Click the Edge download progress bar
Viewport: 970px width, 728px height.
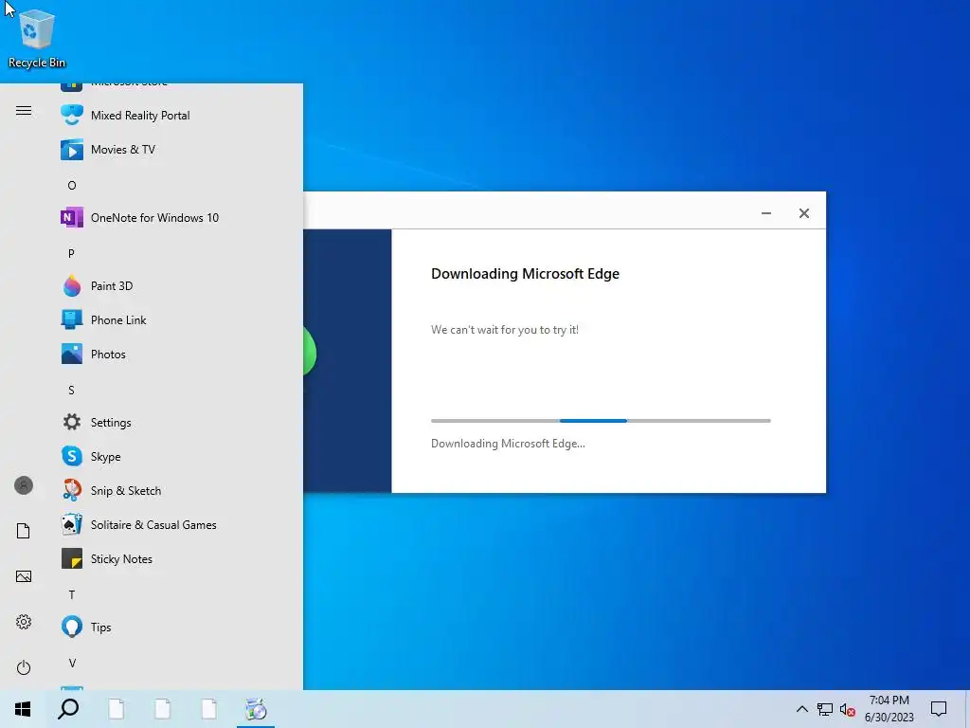(x=601, y=421)
